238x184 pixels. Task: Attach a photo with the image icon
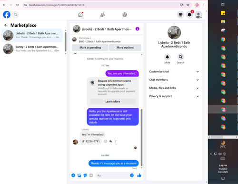pyautogui.click(x=79, y=175)
